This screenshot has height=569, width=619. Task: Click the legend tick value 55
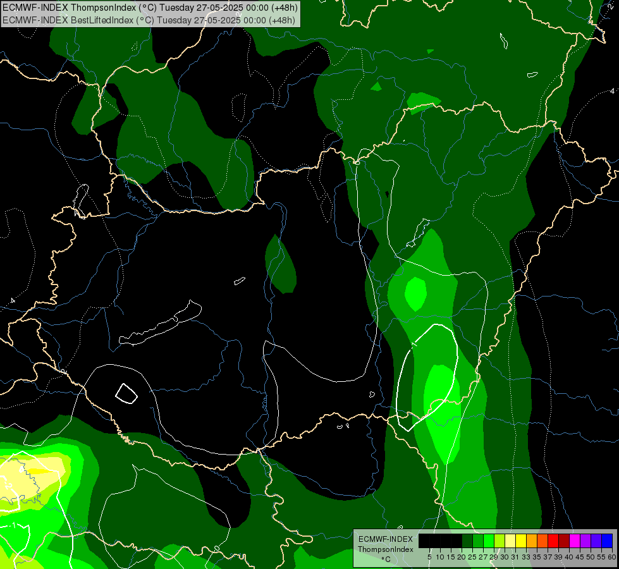click(602, 557)
